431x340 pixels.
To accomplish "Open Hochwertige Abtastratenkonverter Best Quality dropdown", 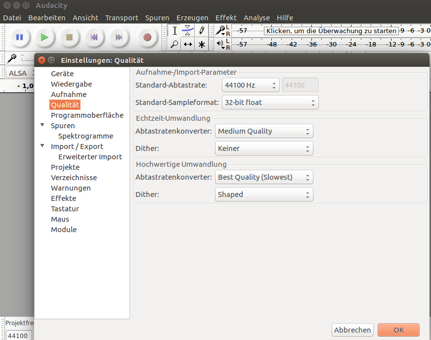I will (x=264, y=177).
